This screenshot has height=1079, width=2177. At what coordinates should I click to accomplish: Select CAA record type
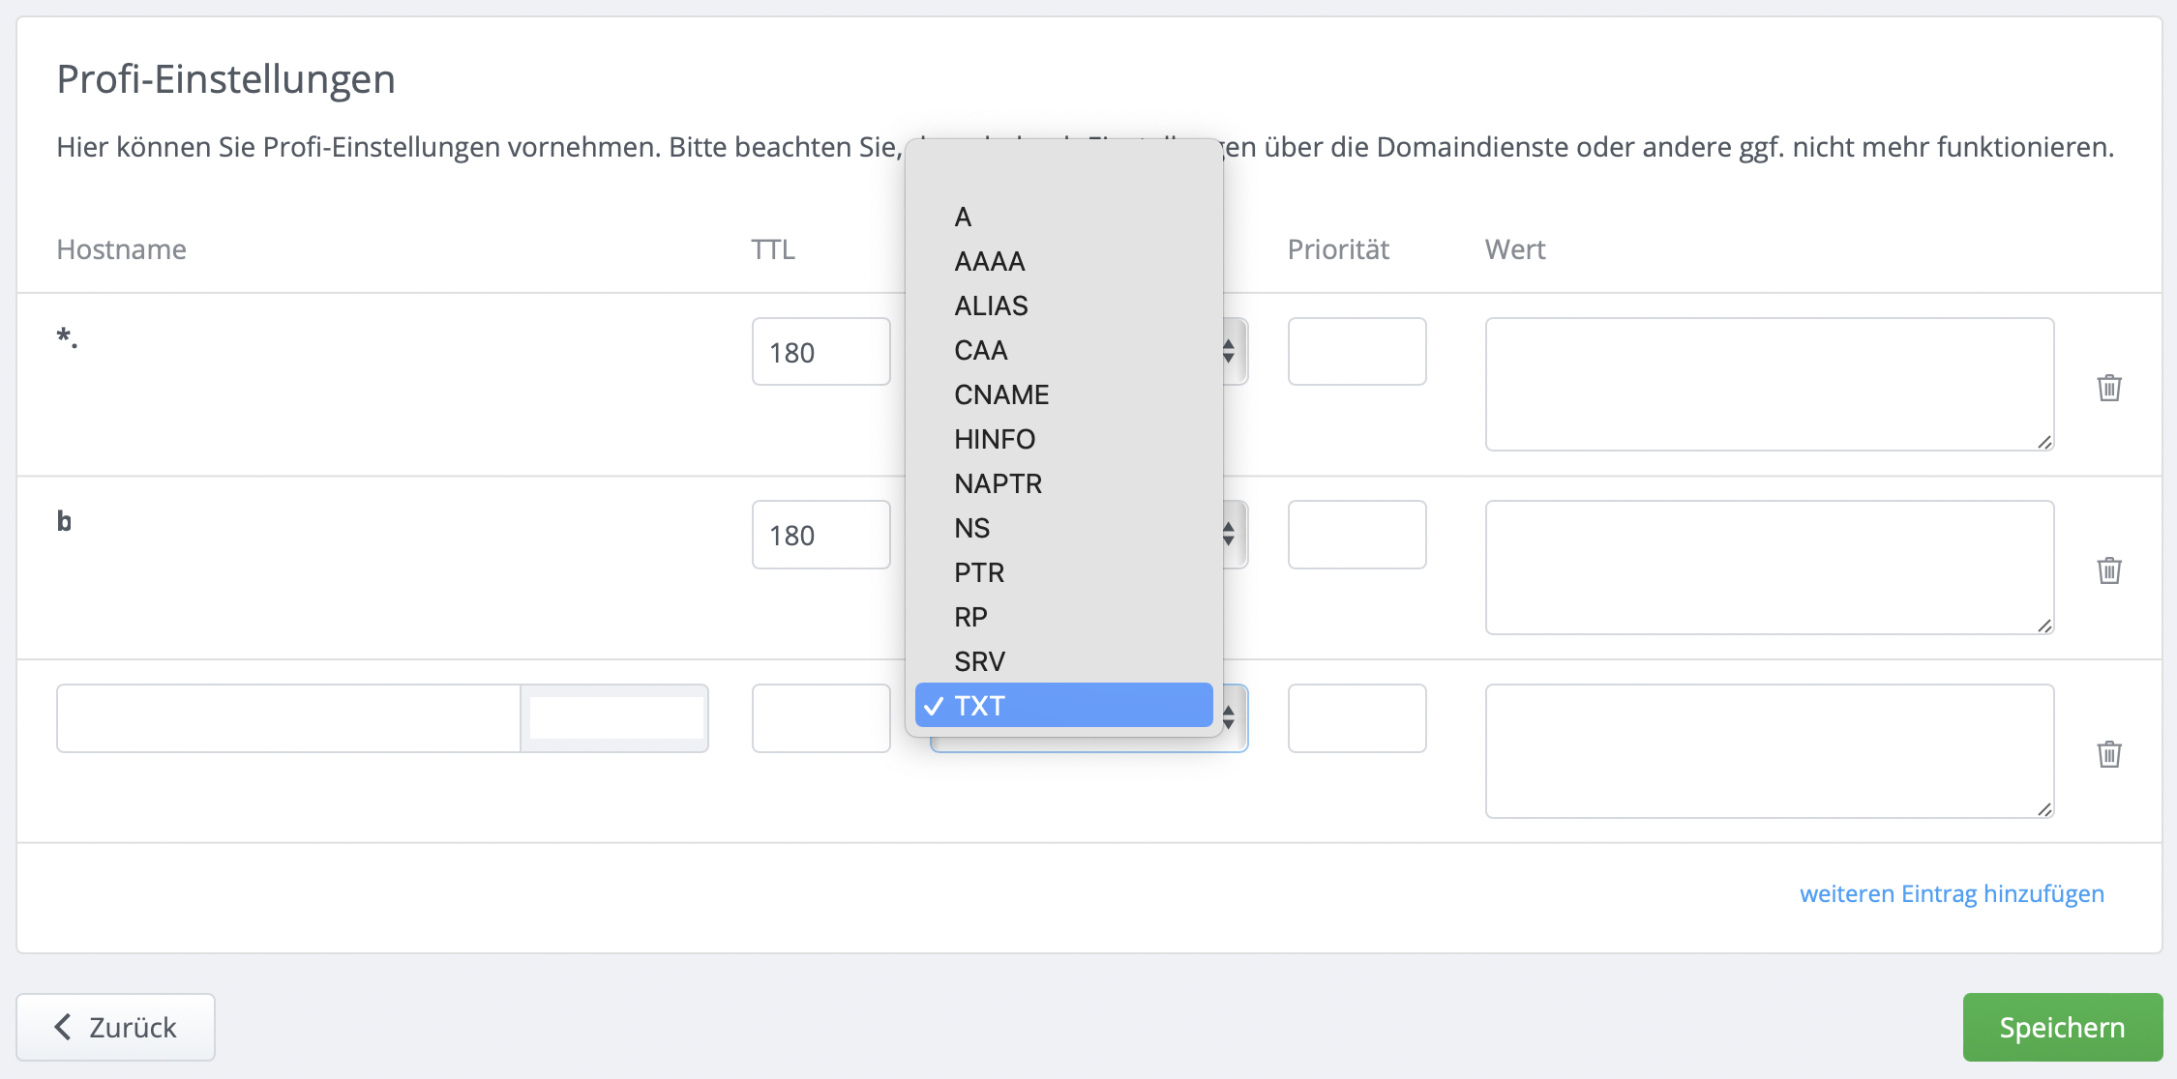pos(980,350)
